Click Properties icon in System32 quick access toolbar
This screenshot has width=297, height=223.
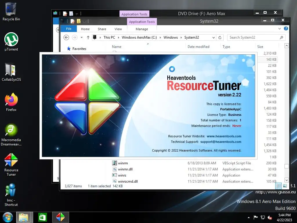73,21
